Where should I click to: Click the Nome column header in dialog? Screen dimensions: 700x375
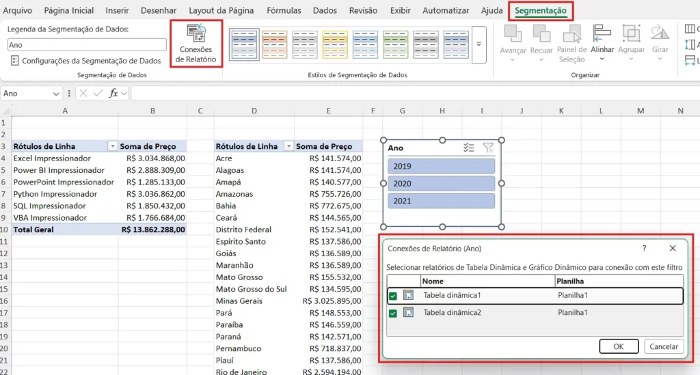point(487,281)
